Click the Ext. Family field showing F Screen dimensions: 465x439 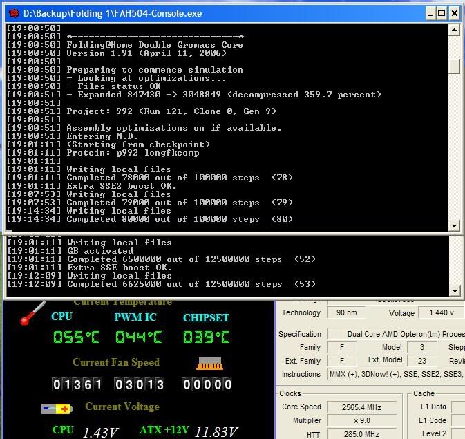342,361
